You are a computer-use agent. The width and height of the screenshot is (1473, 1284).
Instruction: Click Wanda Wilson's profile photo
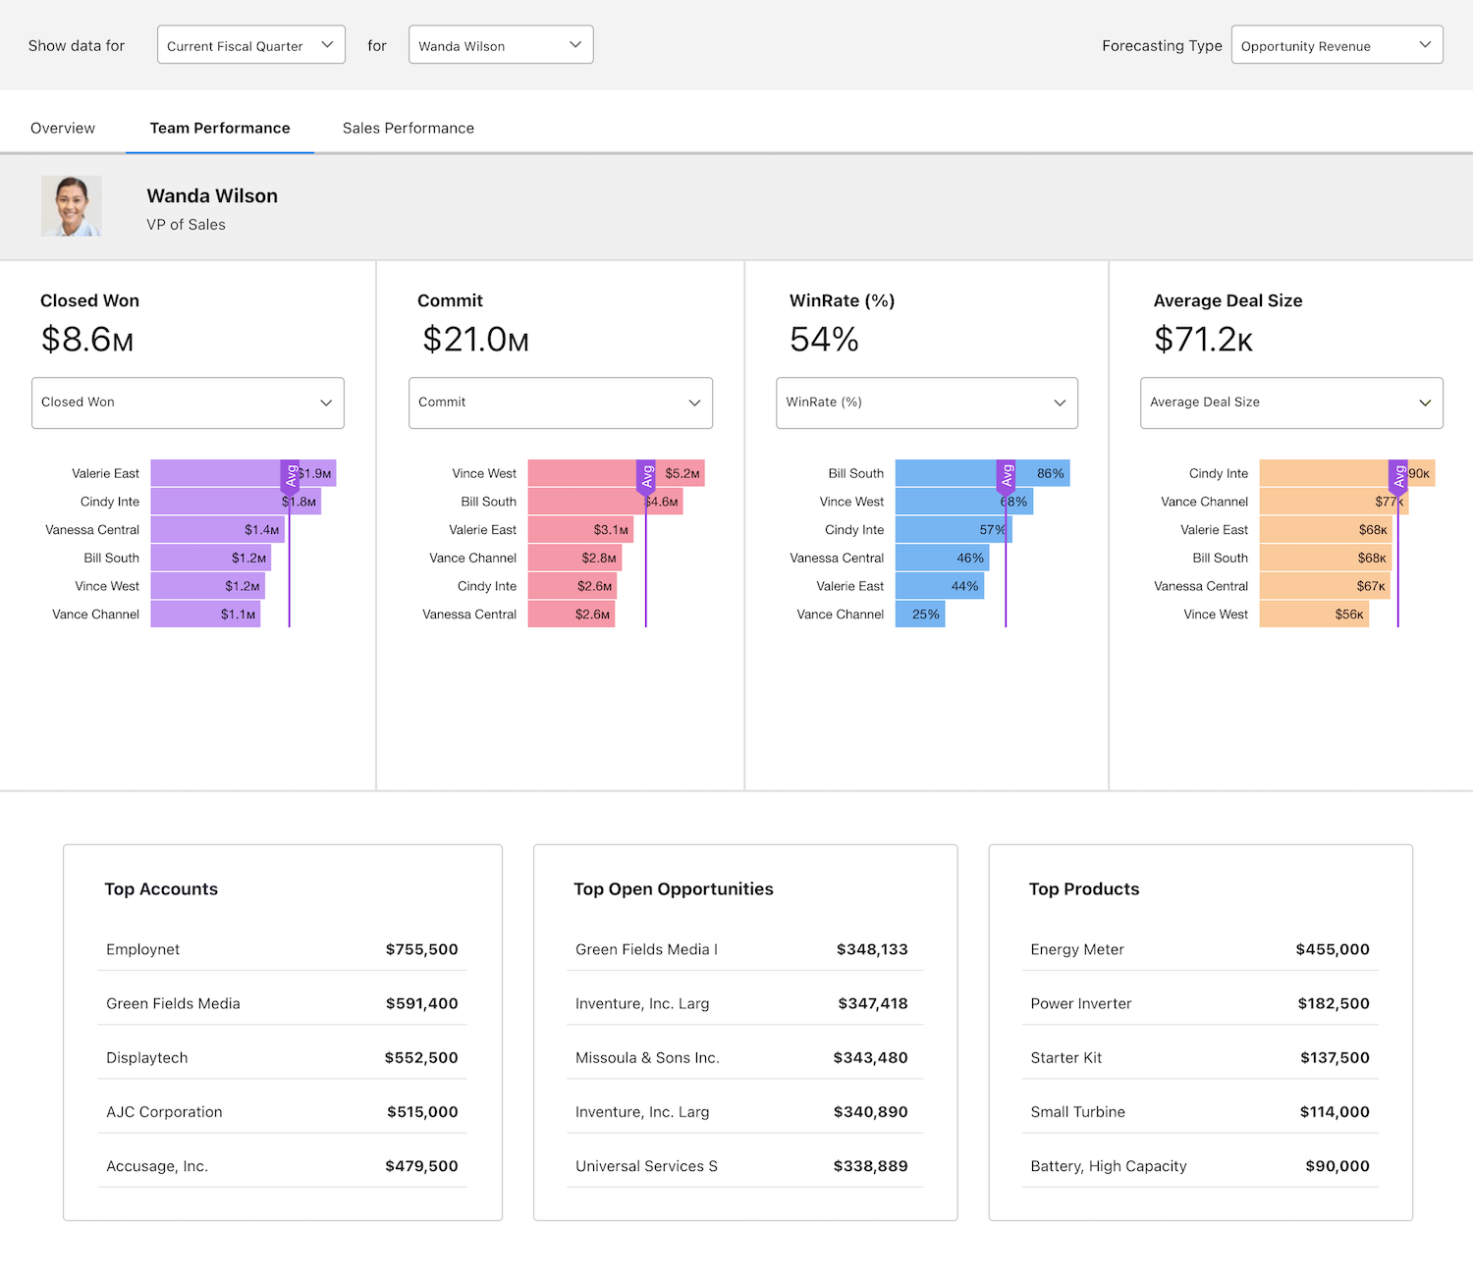tap(71, 206)
